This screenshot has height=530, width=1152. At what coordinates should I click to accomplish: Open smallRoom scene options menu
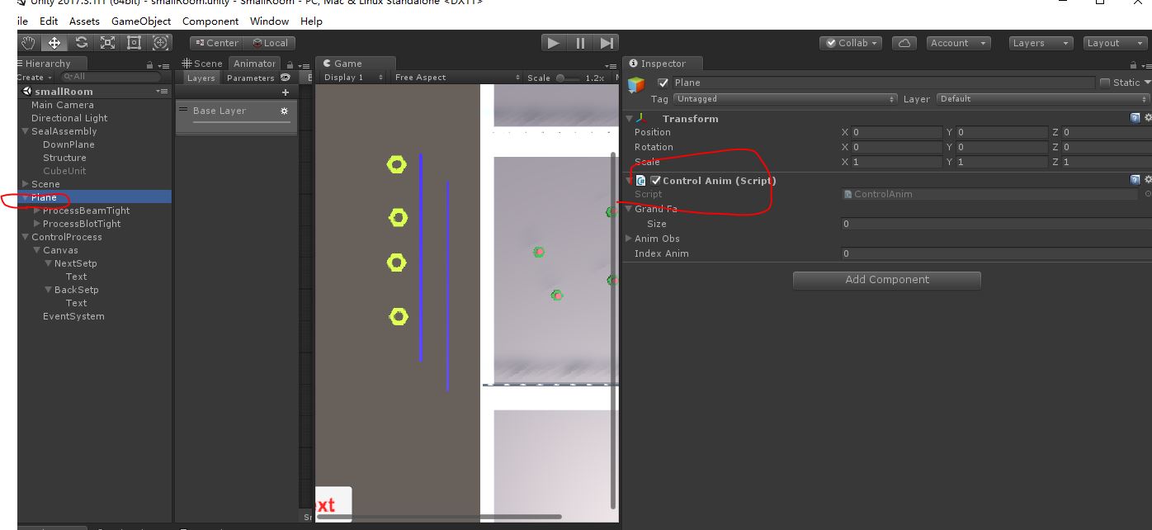tap(163, 91)
